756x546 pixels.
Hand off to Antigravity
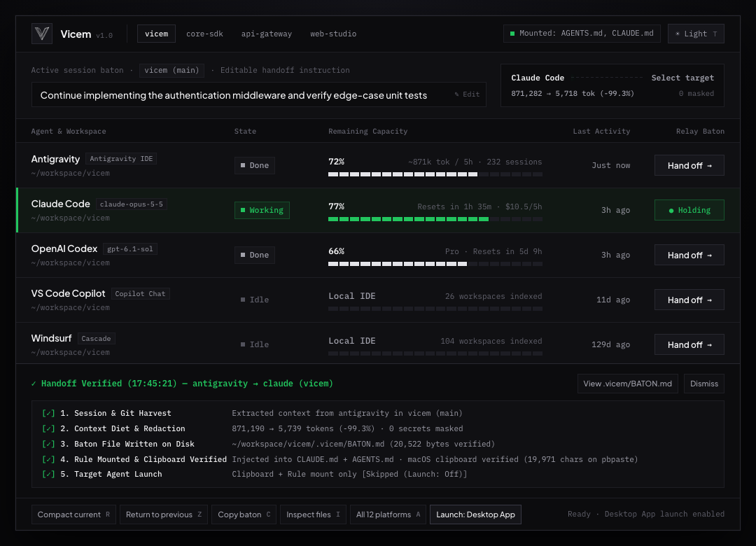point(689,165)
